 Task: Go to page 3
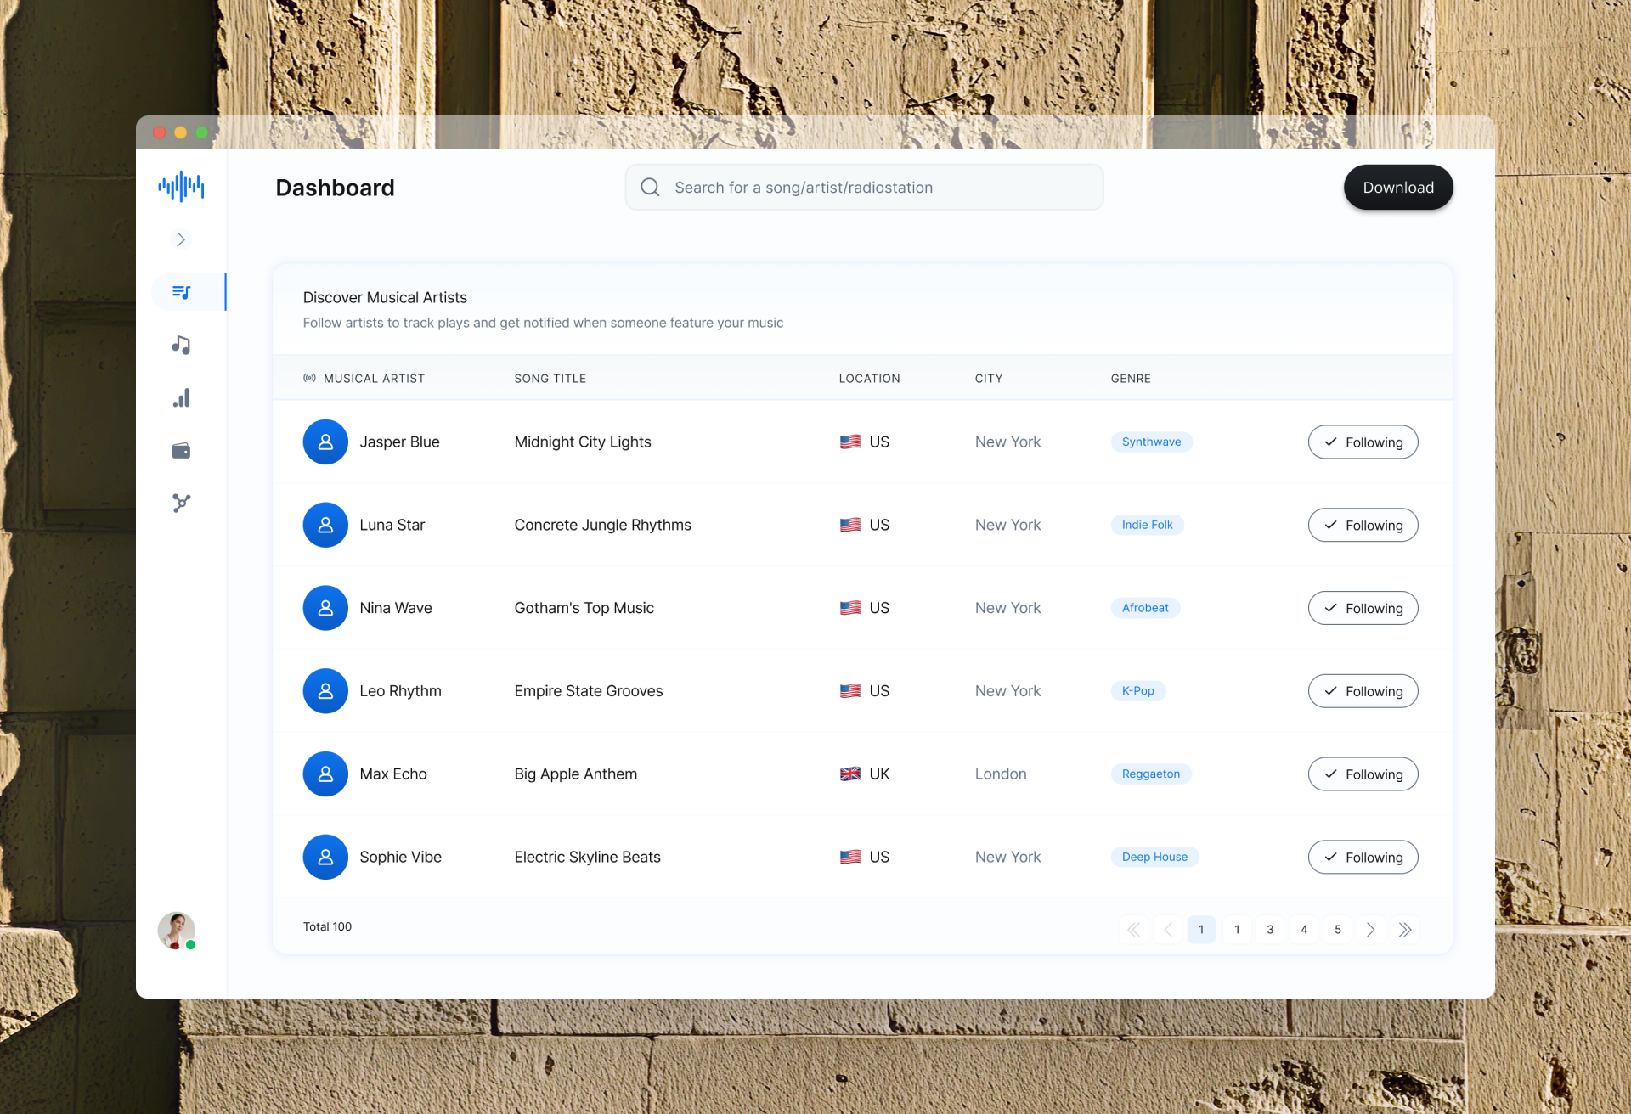(x=1270, y=930)
